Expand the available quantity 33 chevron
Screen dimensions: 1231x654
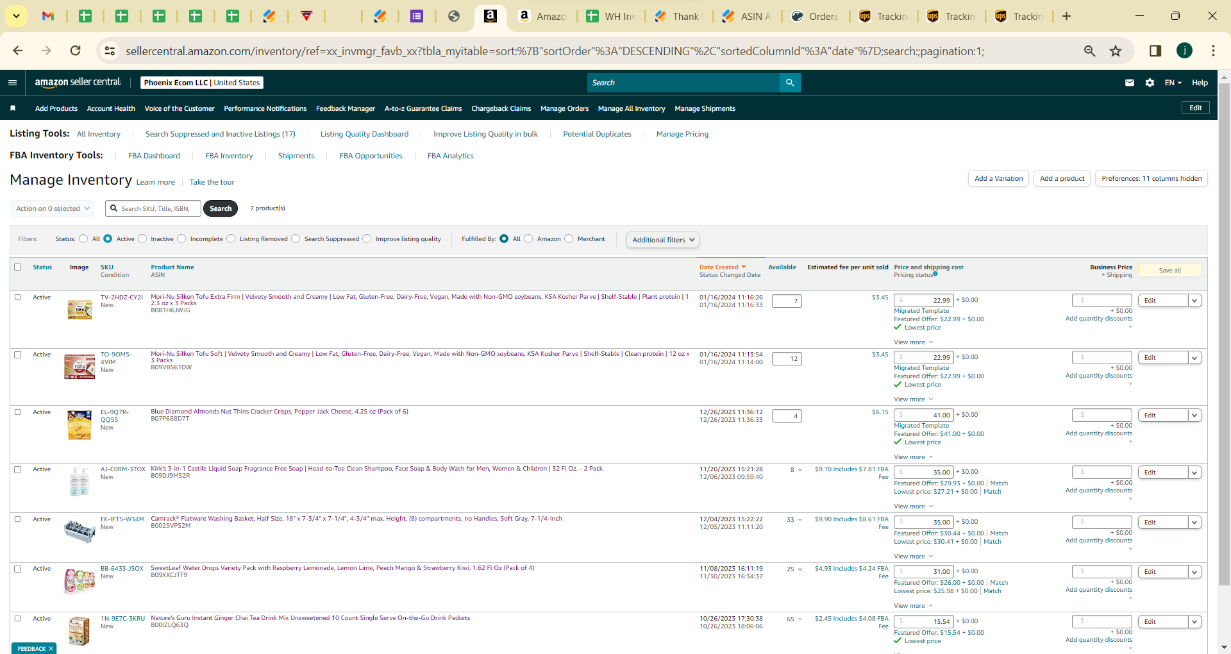[800, 520]
